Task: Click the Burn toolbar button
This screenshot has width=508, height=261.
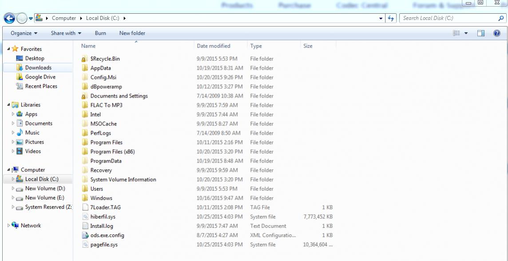Action: click(x=100, y=33)
